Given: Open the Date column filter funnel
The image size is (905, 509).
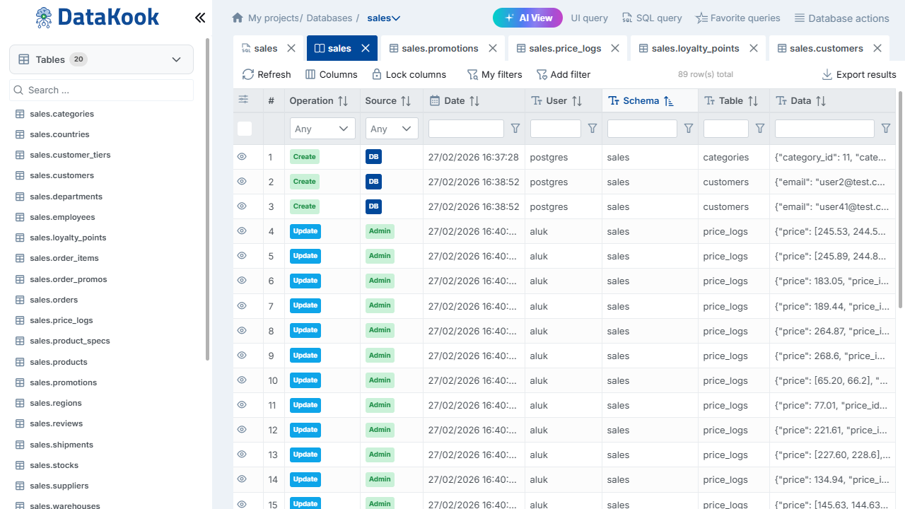Looking at the screenshot, I should tap(515, 129).
